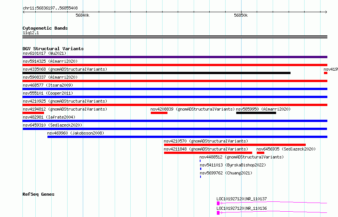This screenshot has width=338, height=217.
Task: Open nsv4194812 (gnomADStructuralVariants) label
Action: 65,109
